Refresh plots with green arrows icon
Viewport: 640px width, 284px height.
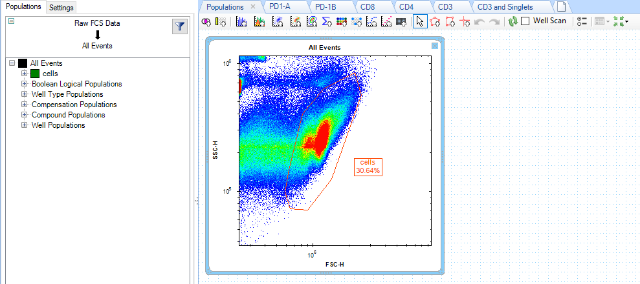(x=513, y=21)
